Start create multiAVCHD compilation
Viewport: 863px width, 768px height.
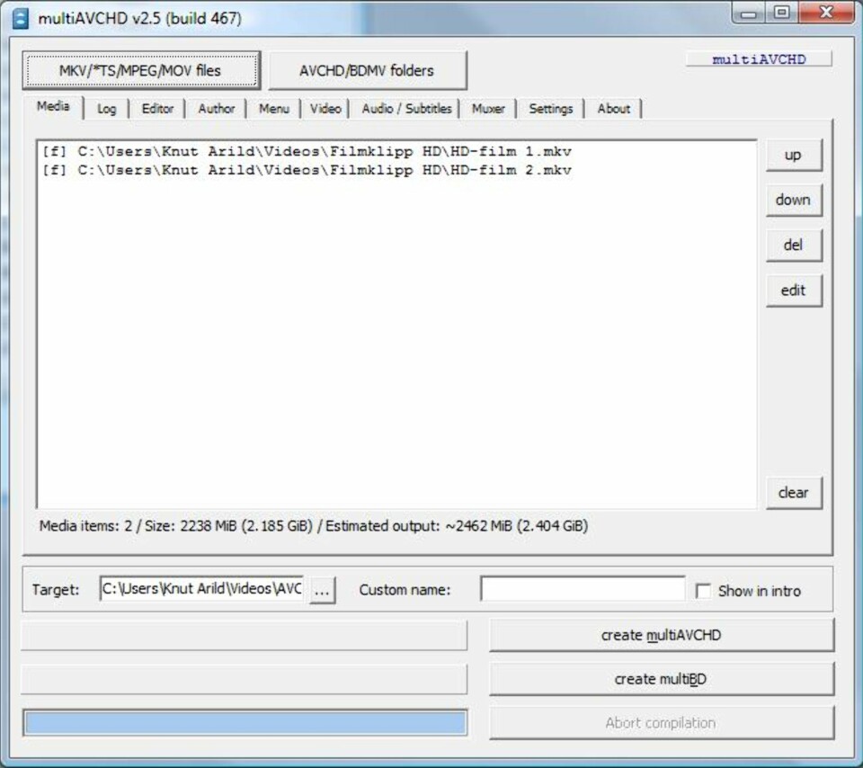(x=661, y=635)
